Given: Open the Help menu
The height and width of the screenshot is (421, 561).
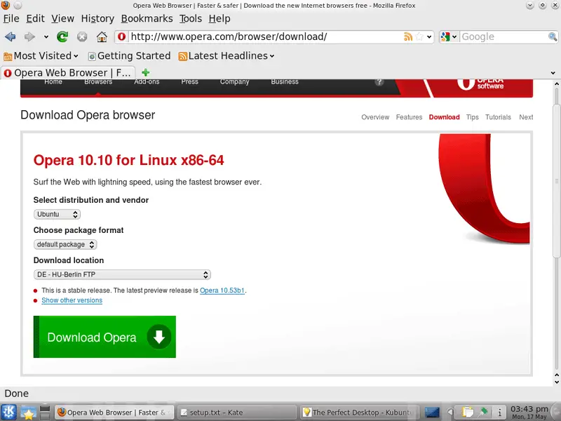Looking at the screenshot, I should click(x=219, y=19).
